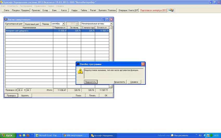The image size is (221, 138).
Task: Click the warning icon in error dialog
Action: [x=80, y=71]
